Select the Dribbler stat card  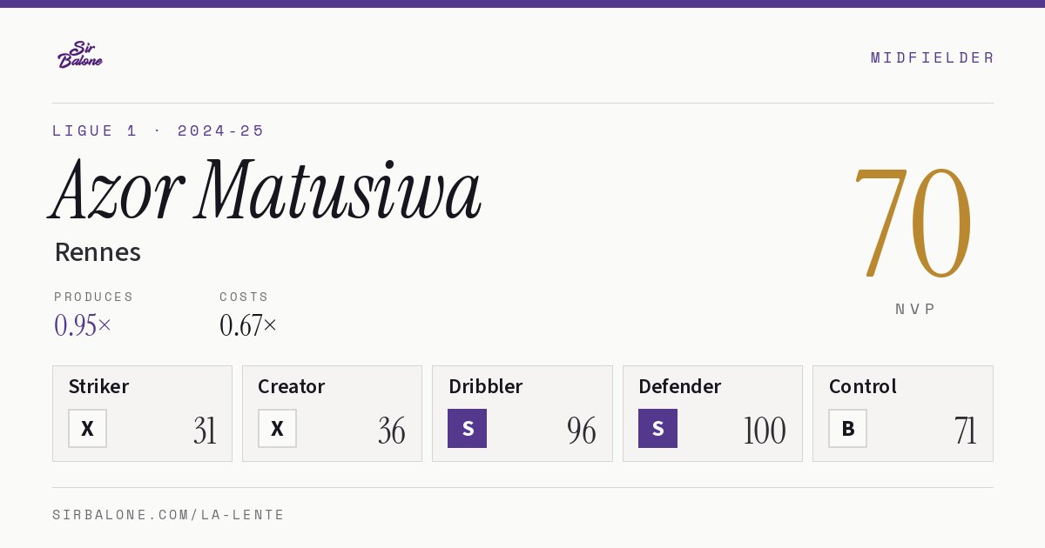522,413
